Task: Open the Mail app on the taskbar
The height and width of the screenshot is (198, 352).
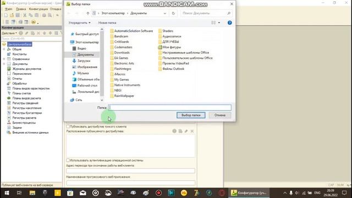Action: tap(83, 193)
